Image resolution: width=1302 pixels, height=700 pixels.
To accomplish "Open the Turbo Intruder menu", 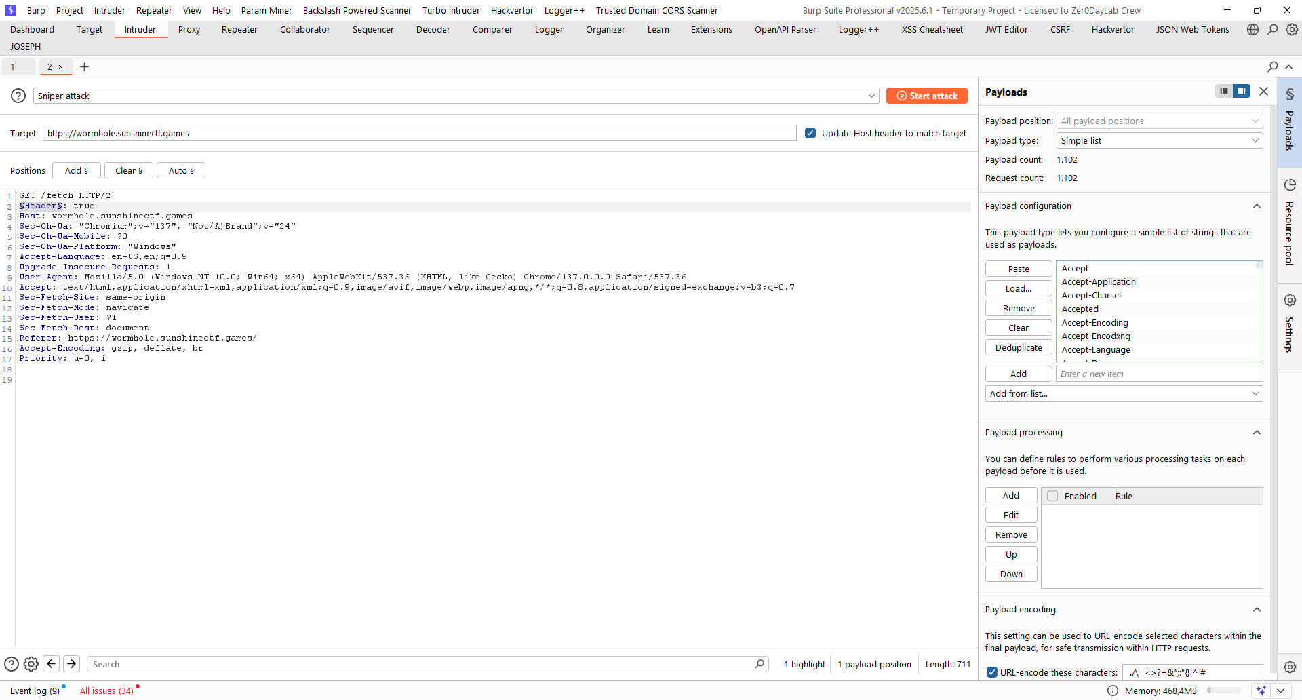I will tap(451, 10).
